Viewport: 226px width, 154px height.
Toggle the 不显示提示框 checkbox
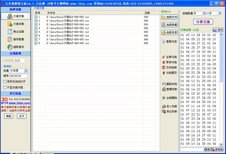(x=5, y=87)
